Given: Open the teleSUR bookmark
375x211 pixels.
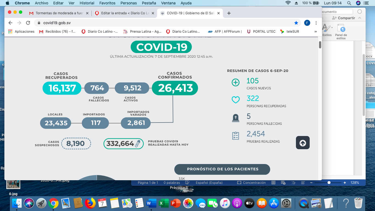Looking at the screenshot, I should point(290,32).
